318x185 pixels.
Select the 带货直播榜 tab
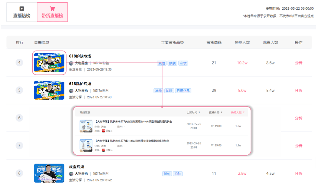52,12
